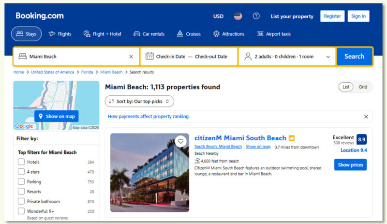
Task: Open How payments affect property ranking link
Action: (x=148, y=116)
